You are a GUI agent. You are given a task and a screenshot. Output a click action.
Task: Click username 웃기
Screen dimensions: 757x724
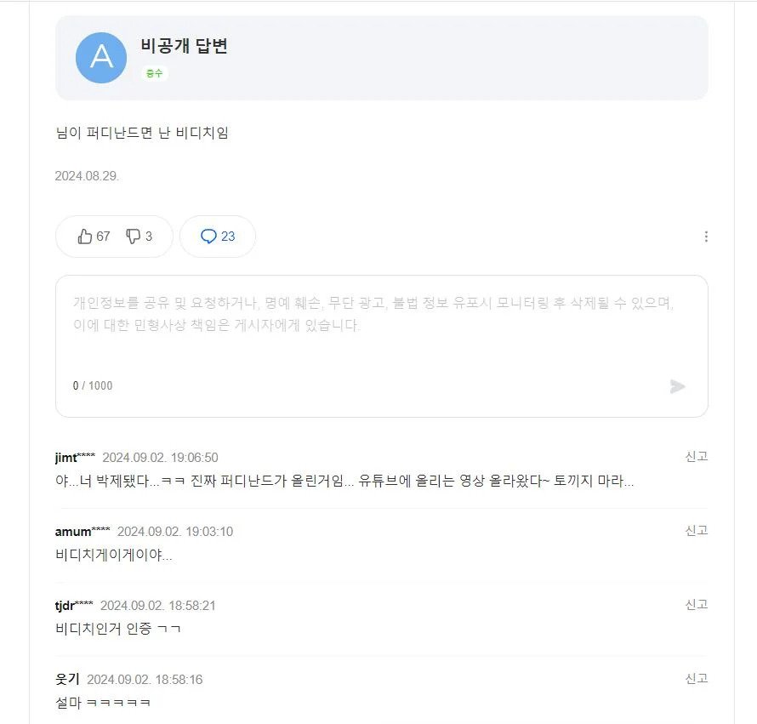click(67, 679)
